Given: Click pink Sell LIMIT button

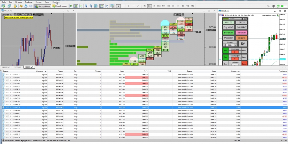Looking at the screenshot, I should tap(241, 33).
